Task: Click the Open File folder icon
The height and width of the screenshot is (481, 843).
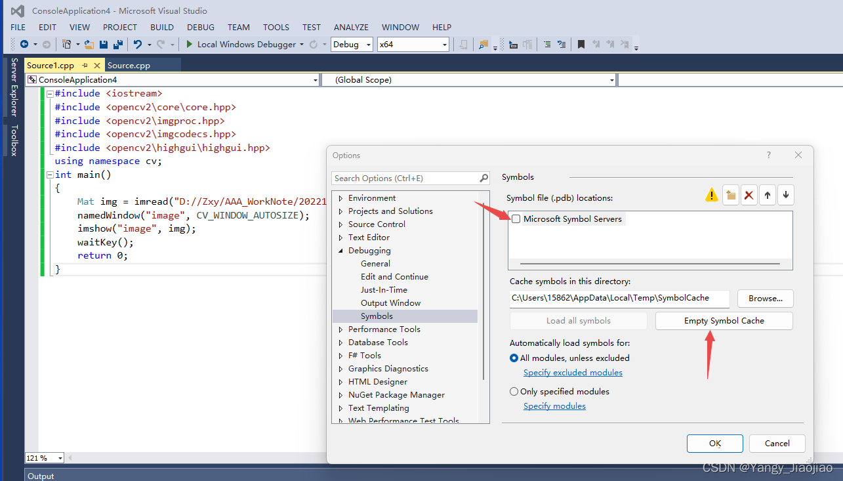Action: (x=89, y=45)
